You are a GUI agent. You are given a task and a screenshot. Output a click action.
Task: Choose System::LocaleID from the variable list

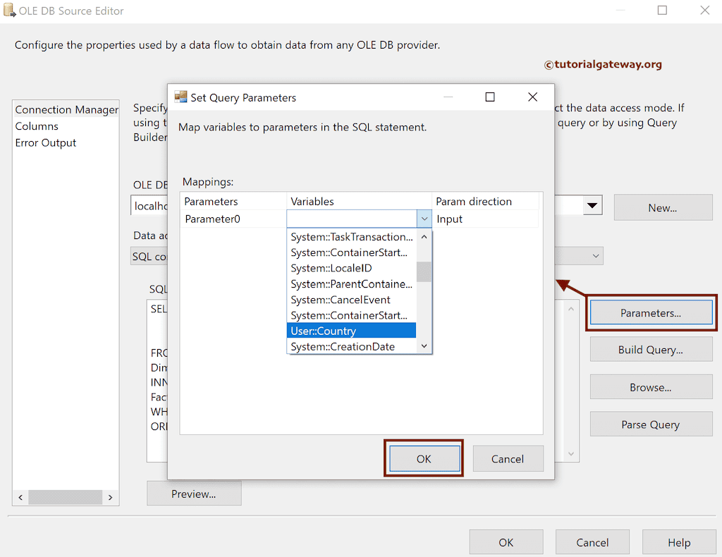point(331,268)
